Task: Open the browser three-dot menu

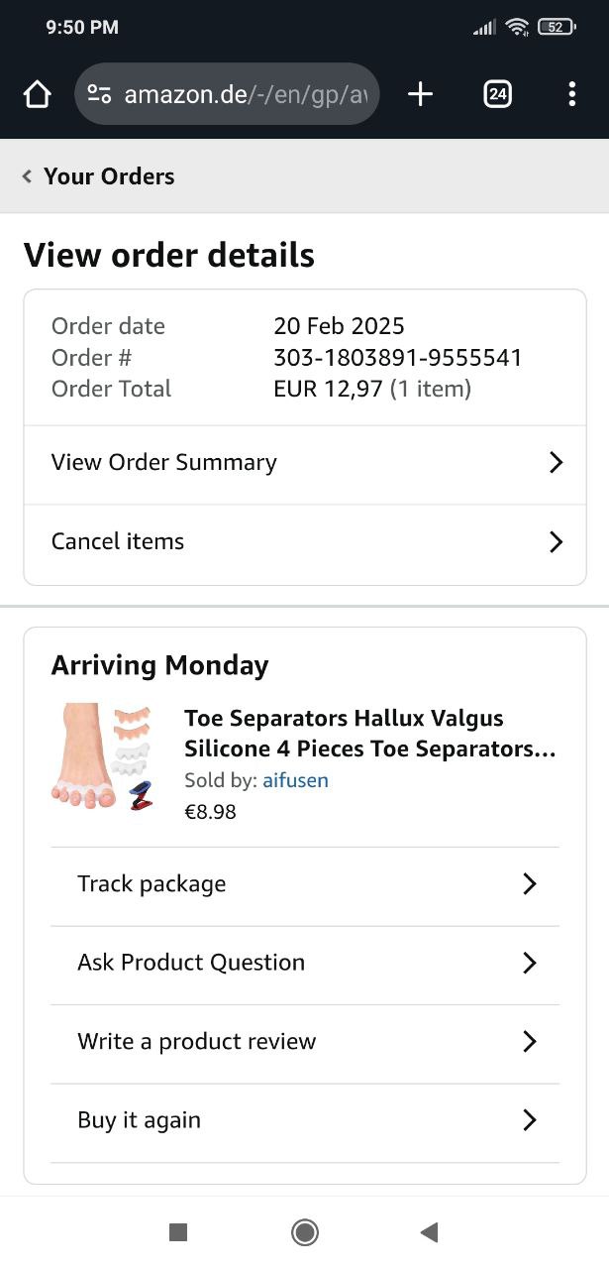Action: [571, 94]
